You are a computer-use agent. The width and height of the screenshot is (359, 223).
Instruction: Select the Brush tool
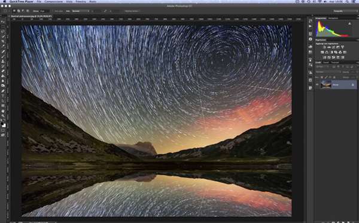[x=3, y=56]
